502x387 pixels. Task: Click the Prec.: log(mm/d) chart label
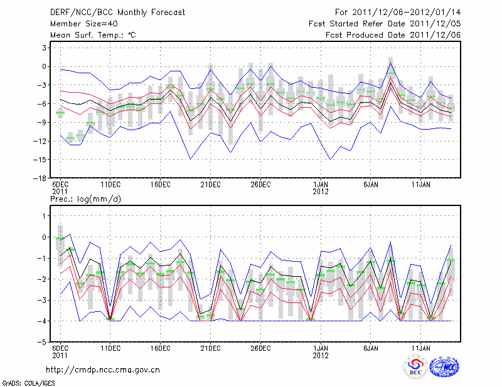click(x=85, y=199)
